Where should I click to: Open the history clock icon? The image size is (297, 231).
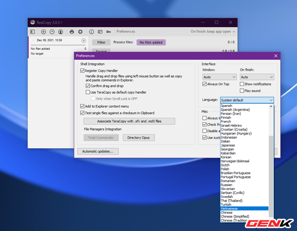pyautogui.click(x=52, y=32)
